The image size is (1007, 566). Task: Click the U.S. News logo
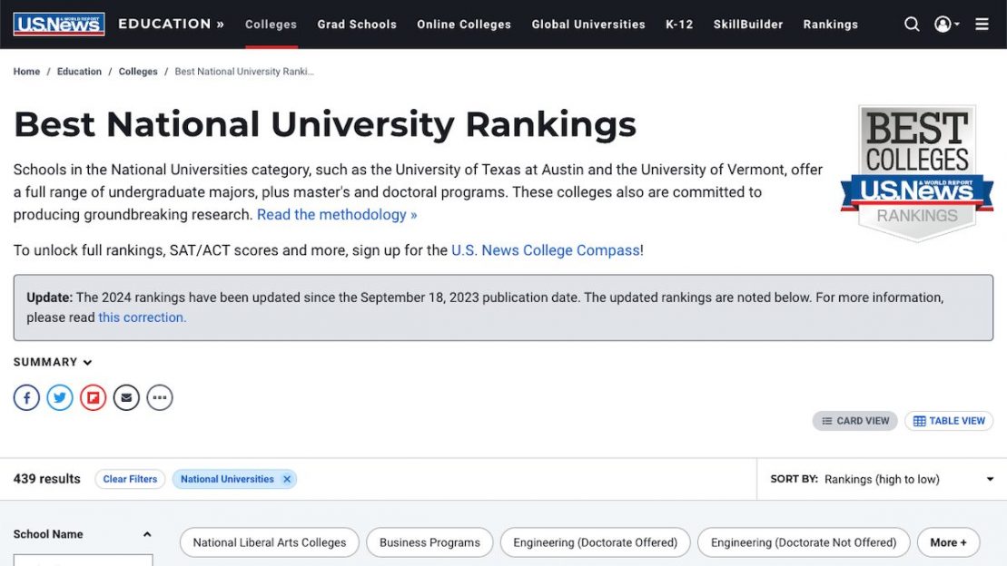point(58,24)
